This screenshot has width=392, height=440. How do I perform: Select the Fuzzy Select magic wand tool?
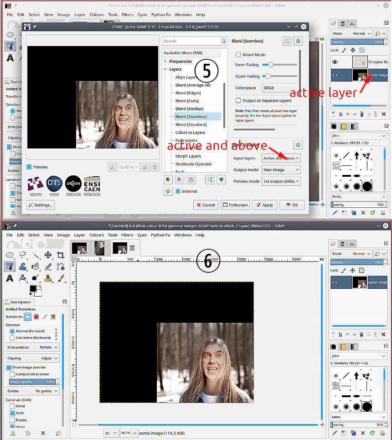(35, 255)
